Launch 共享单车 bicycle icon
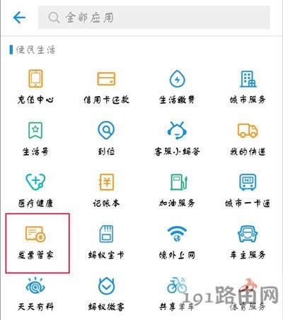This screenshot has height=320, width=283. 177,285
